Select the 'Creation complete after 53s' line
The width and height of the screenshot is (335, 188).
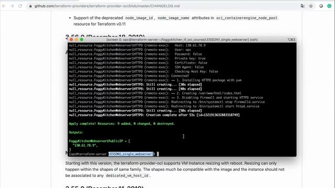(154, 115)
